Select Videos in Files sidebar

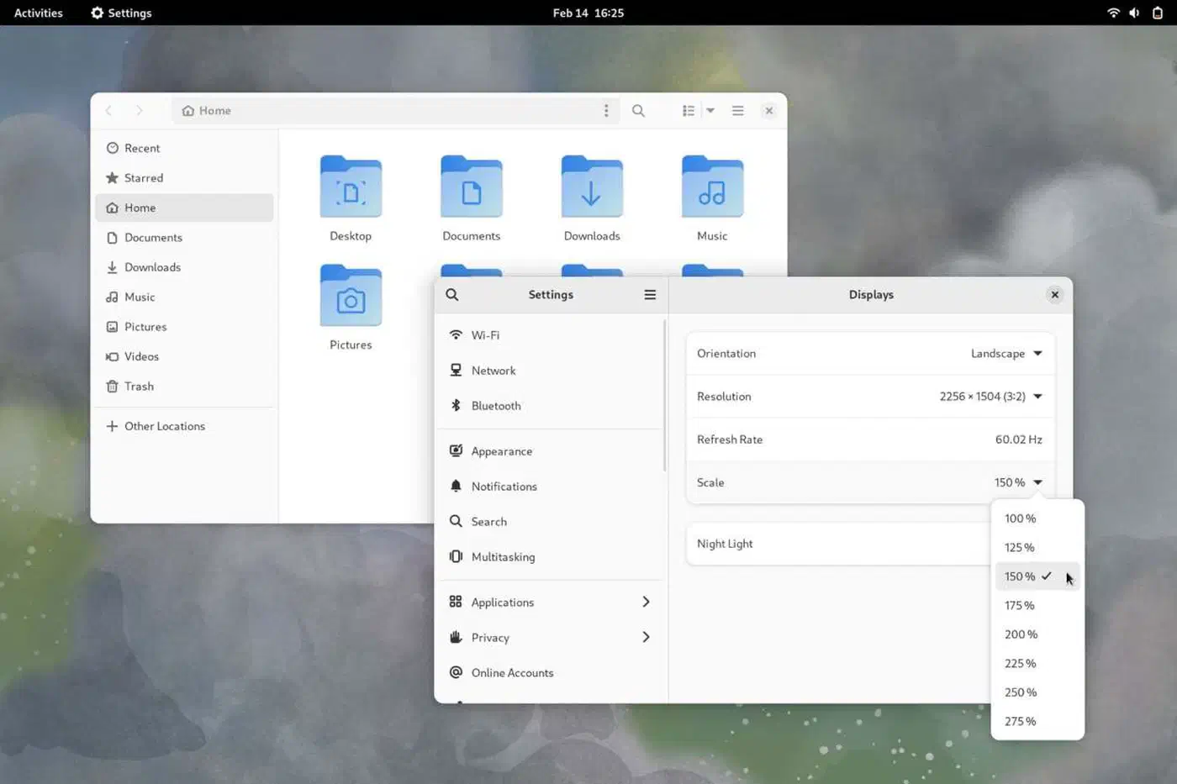184,356
